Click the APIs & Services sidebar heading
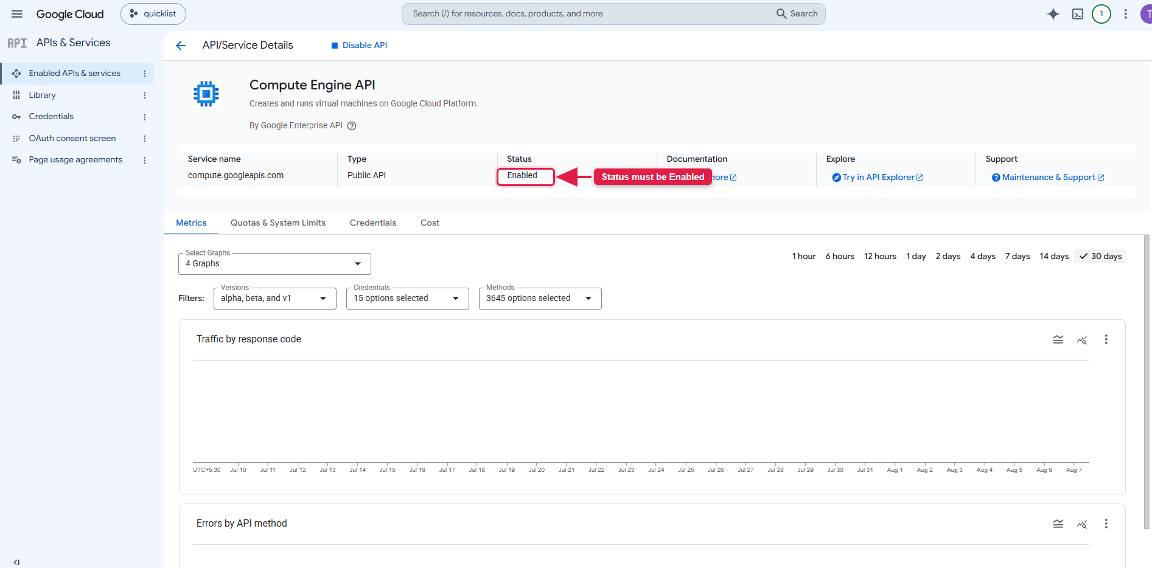Screen dimensions: 1152x568 click(73, 43)
